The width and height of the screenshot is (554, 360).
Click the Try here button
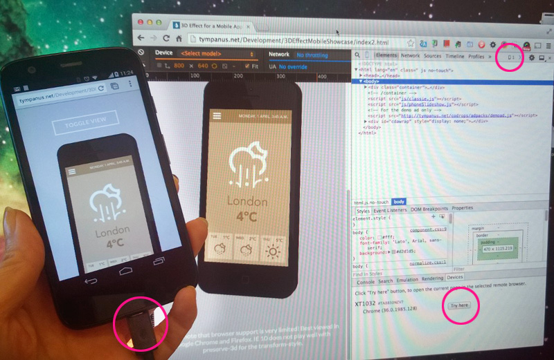[459, 305]
